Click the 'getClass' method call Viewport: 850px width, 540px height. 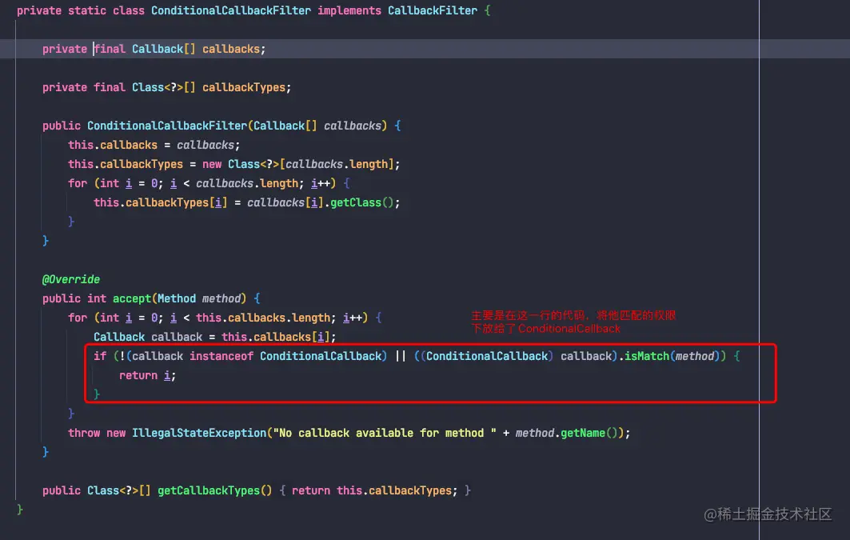tap(356, 202)
